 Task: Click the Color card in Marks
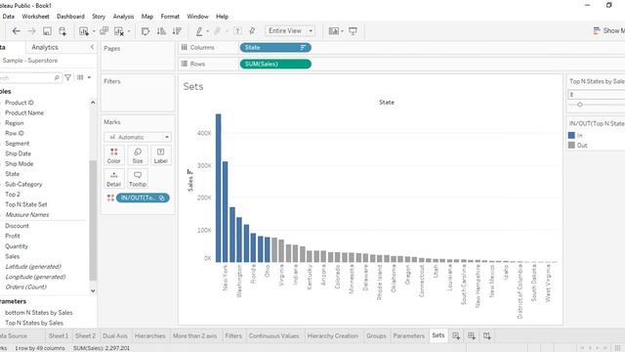click(113, 155)
